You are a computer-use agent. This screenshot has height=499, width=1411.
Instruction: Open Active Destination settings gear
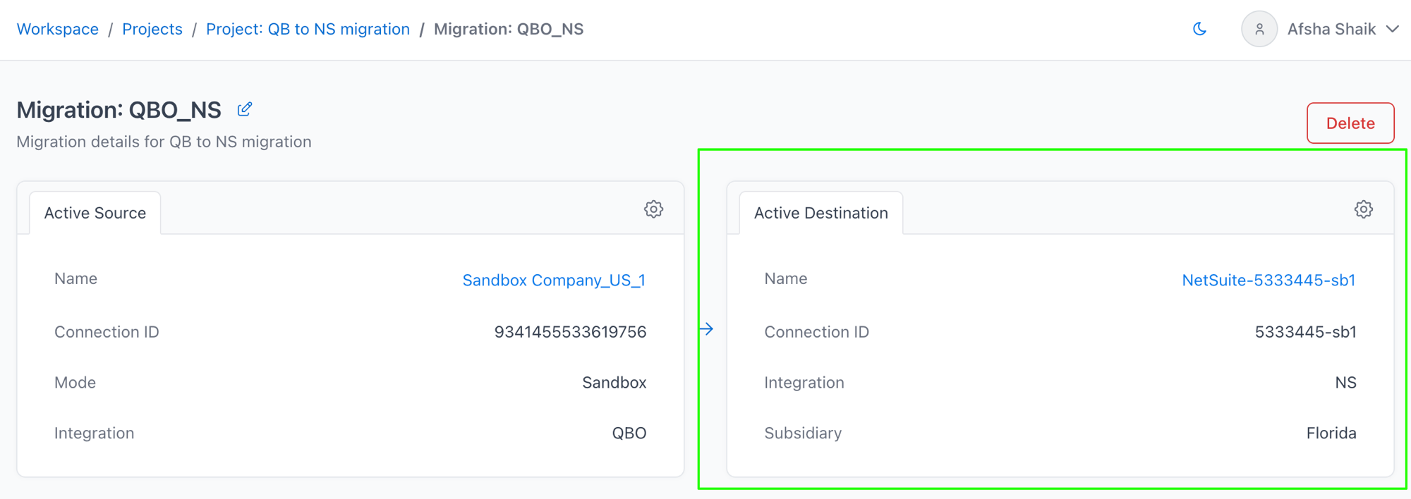pos(1363,209)
